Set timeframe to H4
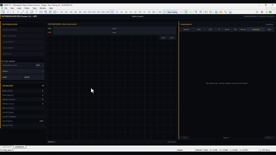Image resolution: width=276 pixels, height=155 pixels. point(126,12)
